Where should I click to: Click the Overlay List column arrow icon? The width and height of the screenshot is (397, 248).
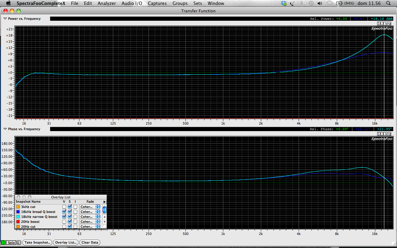tap(105, 202)
